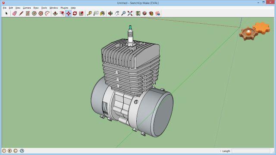Choose the red Rotate tool
The image size is (276, 155).
(x=75, y=13)
